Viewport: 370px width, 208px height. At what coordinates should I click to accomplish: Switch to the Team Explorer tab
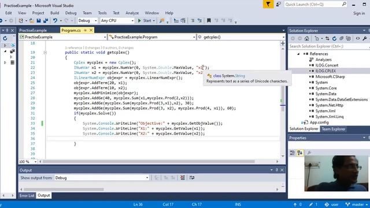[334, 129]
